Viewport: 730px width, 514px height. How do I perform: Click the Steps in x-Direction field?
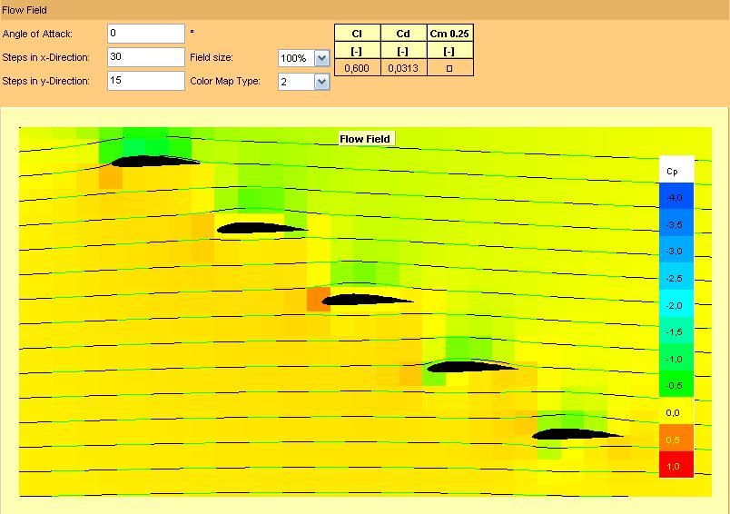[x=145, y=57]
